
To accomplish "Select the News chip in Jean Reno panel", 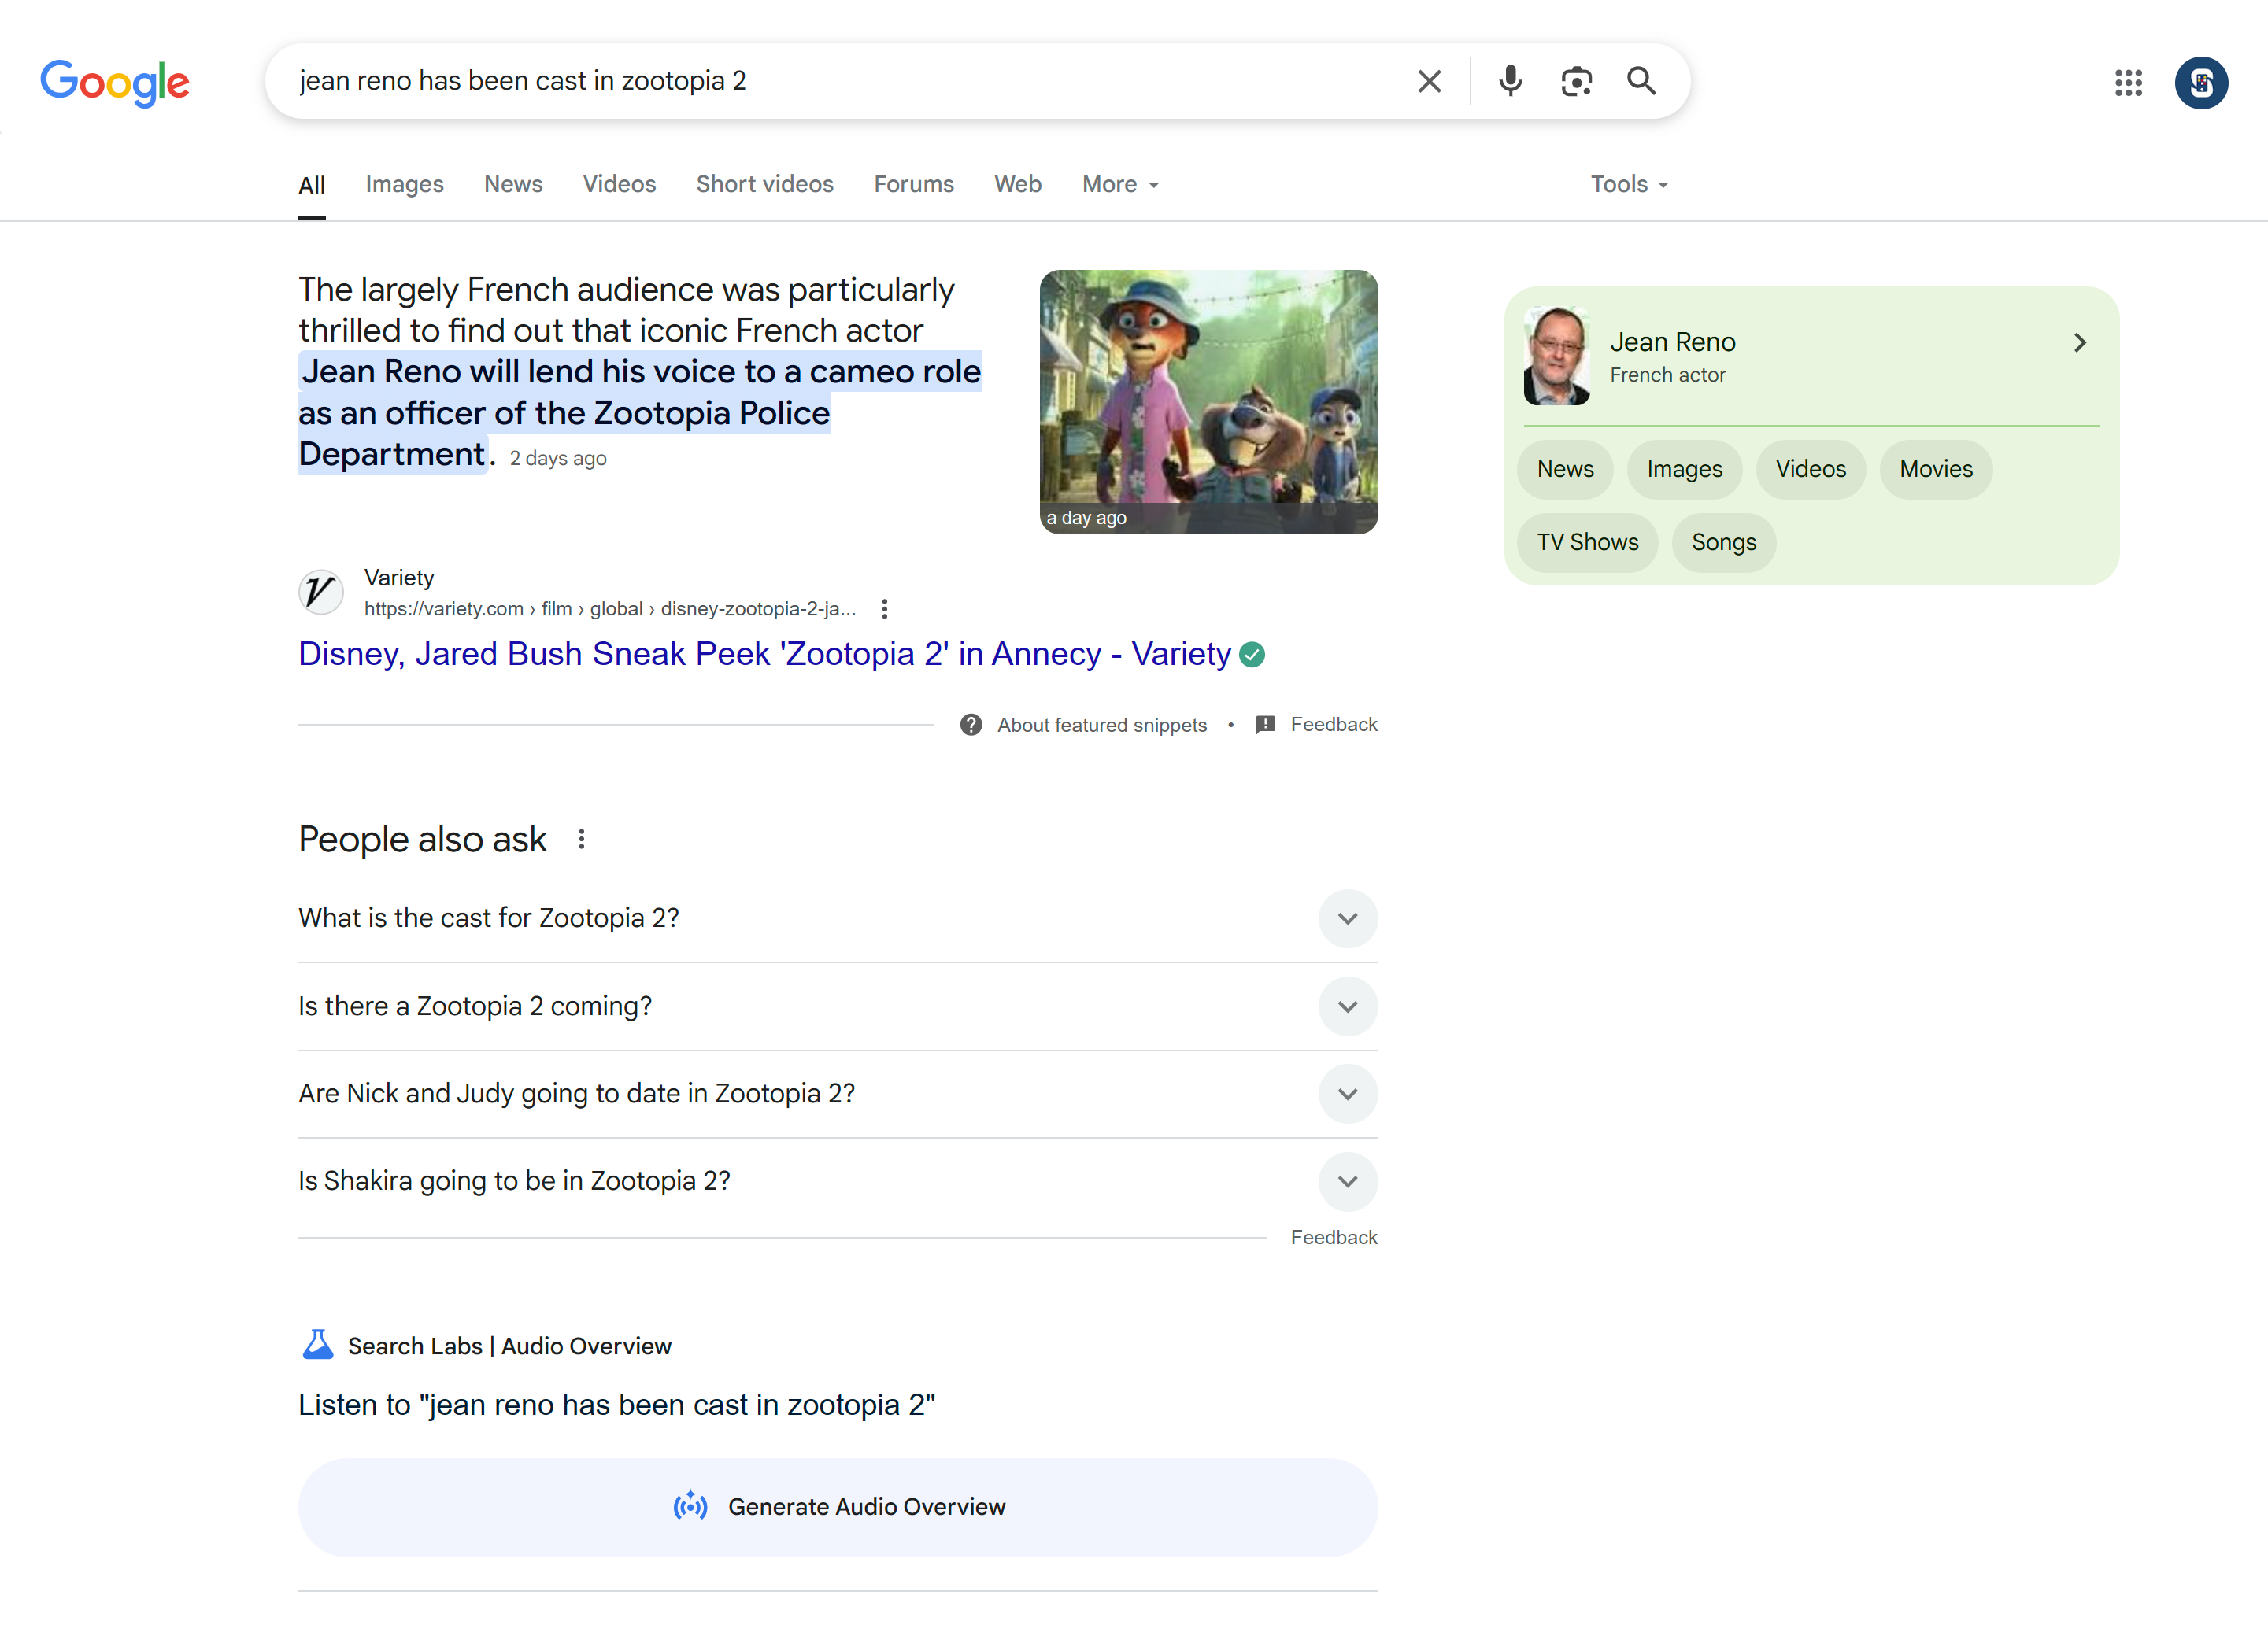I will pos(1565,470).
